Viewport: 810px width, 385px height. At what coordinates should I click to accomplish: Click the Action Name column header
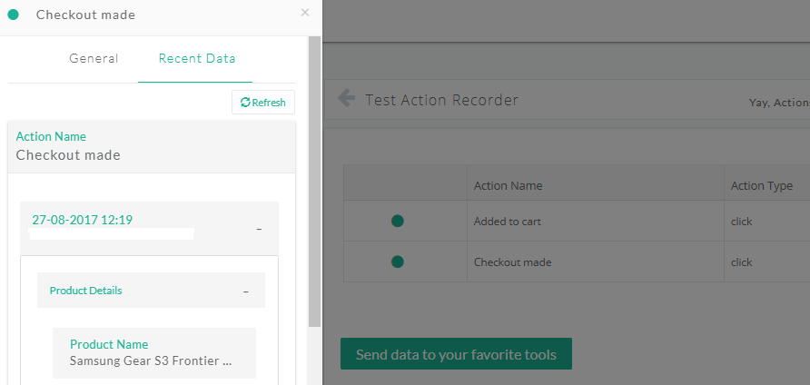[x=508, y=185]
